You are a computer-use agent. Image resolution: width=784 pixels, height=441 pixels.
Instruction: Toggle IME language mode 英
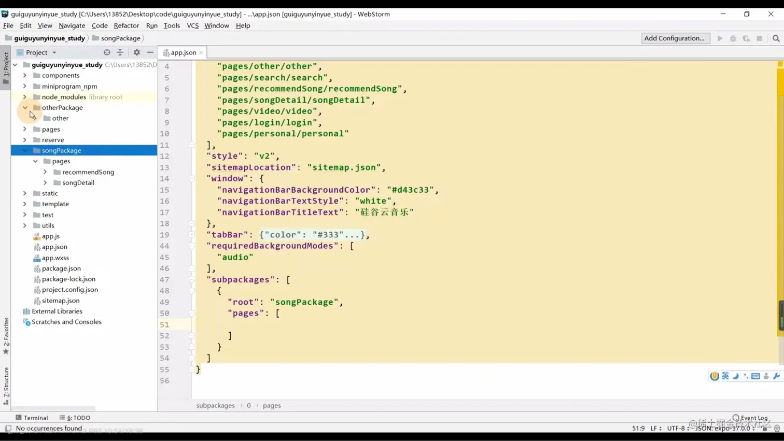click(725, 376)
